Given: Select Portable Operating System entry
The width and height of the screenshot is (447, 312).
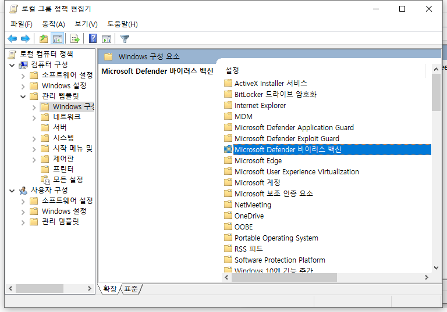Looking at the screenshot, I should coord(276,238).
